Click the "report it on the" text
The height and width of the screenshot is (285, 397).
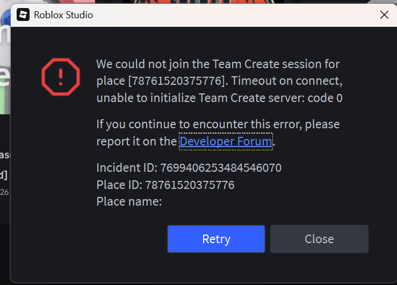pos(136,142)
